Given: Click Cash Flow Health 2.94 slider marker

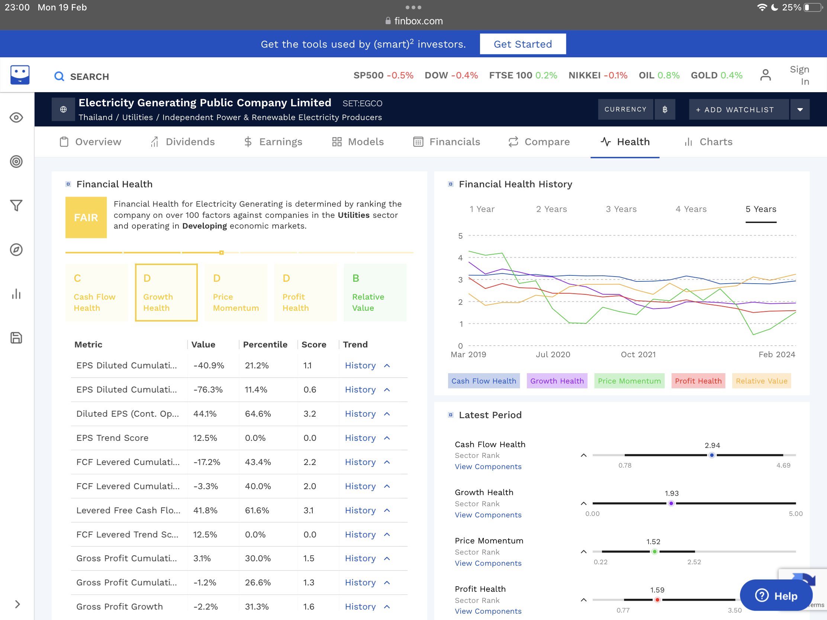Looking at the screenshot, I should pyautogui.click(x=712, y=455).
